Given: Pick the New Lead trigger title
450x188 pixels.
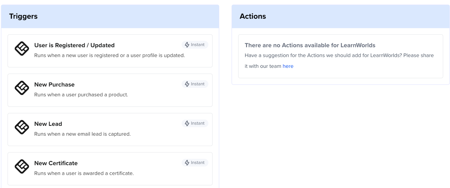Looking at the screenshot, I should [x=48, y=124].
